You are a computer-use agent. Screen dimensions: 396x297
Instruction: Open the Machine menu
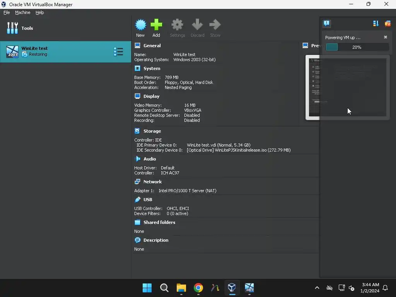(x=23, y=12)
